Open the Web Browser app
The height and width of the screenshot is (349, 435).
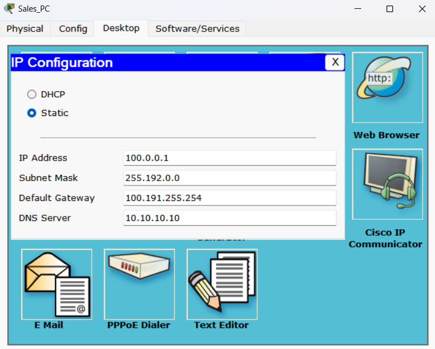click(387, 88)
